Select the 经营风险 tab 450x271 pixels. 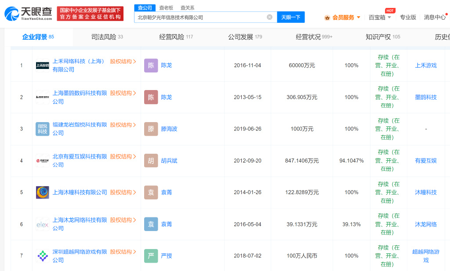click(176, 37)
